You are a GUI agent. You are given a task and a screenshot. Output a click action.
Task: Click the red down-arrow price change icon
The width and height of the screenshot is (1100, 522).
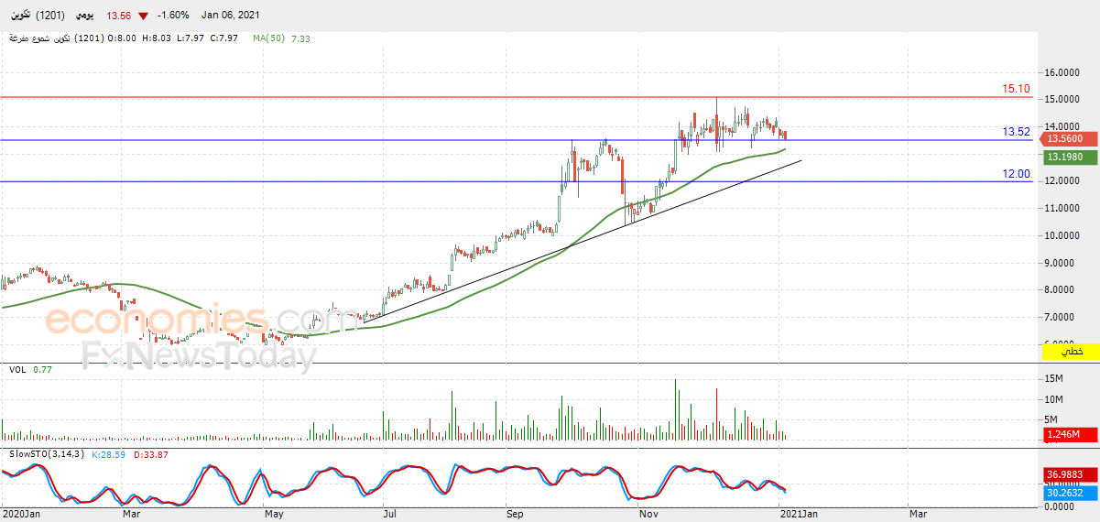(x=143, y=15)
